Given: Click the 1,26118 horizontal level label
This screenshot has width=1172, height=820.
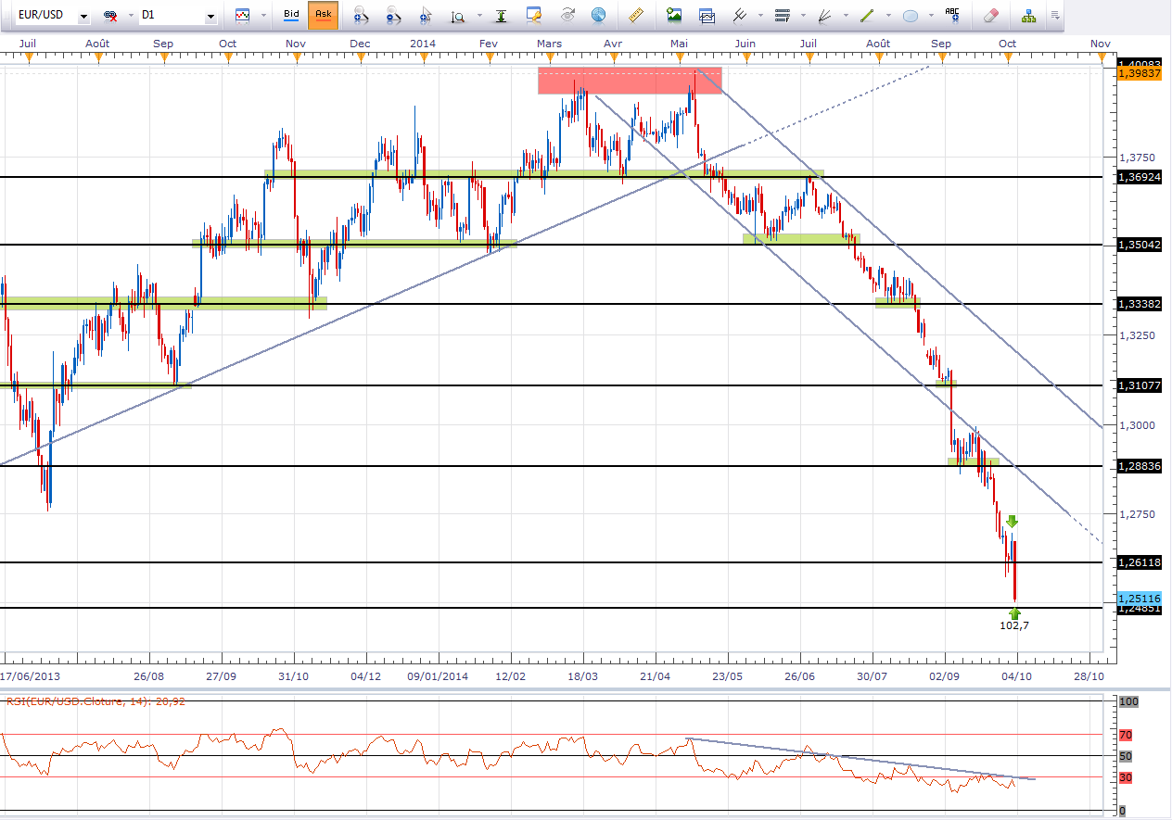Looking at the screenshot, I should click(1141, 562).
